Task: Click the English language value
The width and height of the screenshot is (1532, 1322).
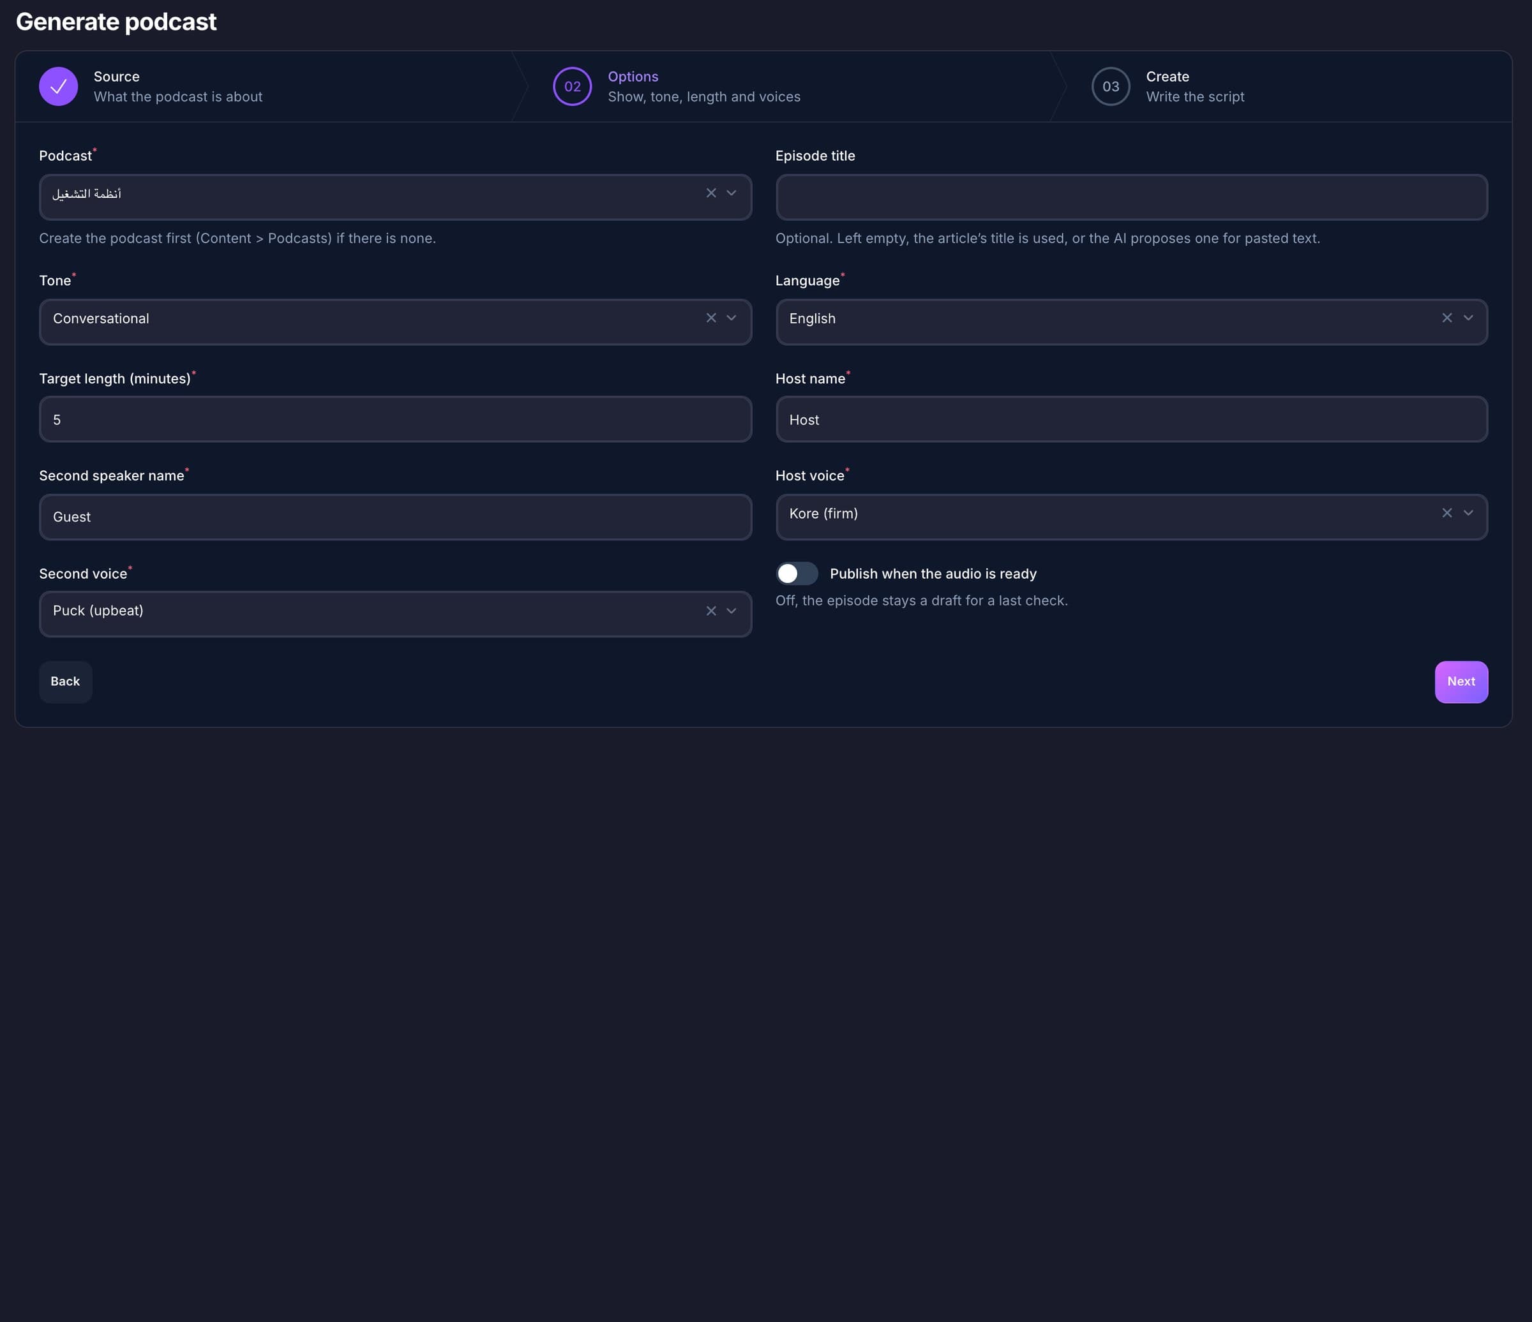Action: (x=812, y=318)
